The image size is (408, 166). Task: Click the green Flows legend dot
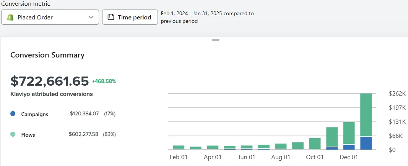tap(13, 134)
